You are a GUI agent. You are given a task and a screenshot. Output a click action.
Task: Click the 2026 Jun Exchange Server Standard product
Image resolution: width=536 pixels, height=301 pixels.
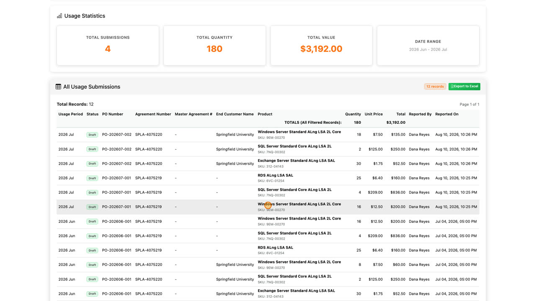(x=296, y=291)
